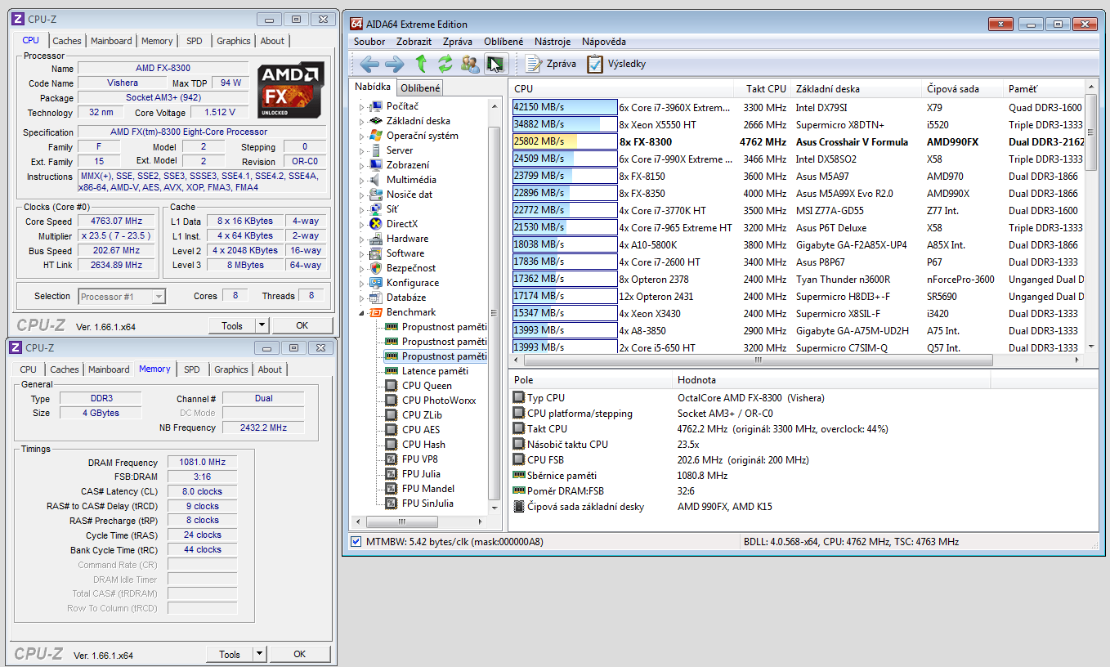
Task: Open the Latence paměti benchmark
Action: [x=435, y=371]
